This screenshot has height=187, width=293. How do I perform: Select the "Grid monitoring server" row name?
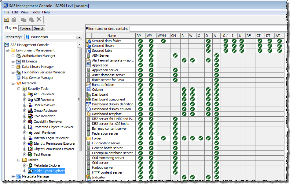(x=108, y=158)
